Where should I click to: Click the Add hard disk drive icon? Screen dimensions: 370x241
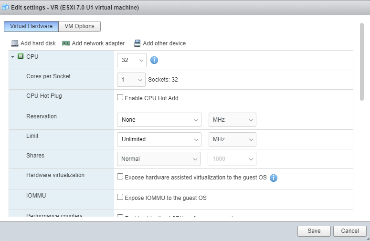click(x=15, y=43)
